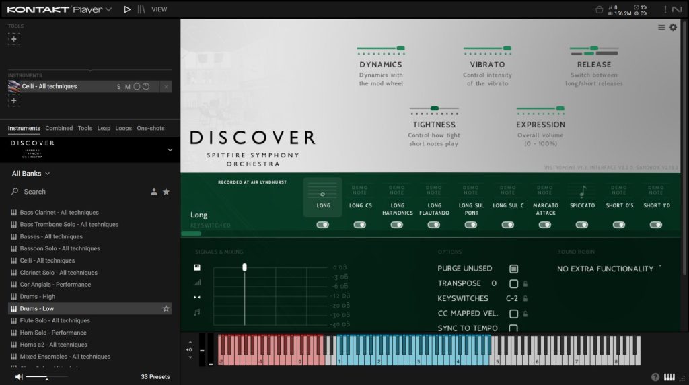Remove Celli instrument using the X

(x=166, y=87)
